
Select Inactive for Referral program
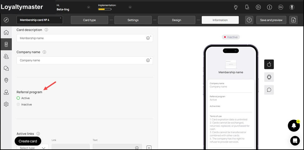click(18, 104)
